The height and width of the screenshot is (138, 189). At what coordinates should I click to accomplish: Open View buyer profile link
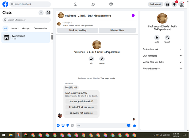[x=108, y=78]
